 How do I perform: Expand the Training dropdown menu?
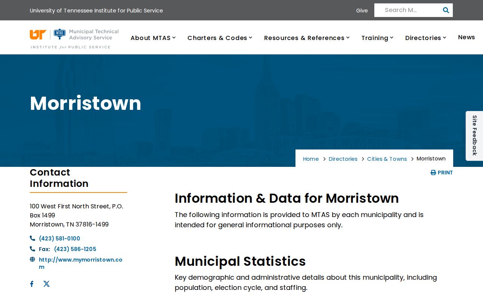[x=378, y=38]
